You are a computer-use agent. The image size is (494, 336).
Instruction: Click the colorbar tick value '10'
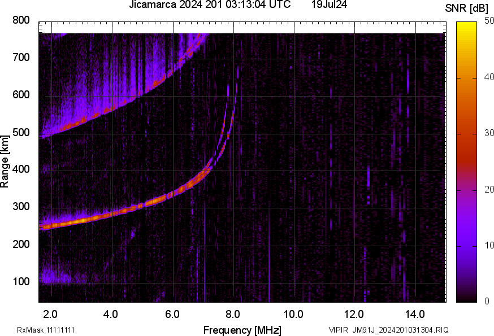click(x=489, y=245)
